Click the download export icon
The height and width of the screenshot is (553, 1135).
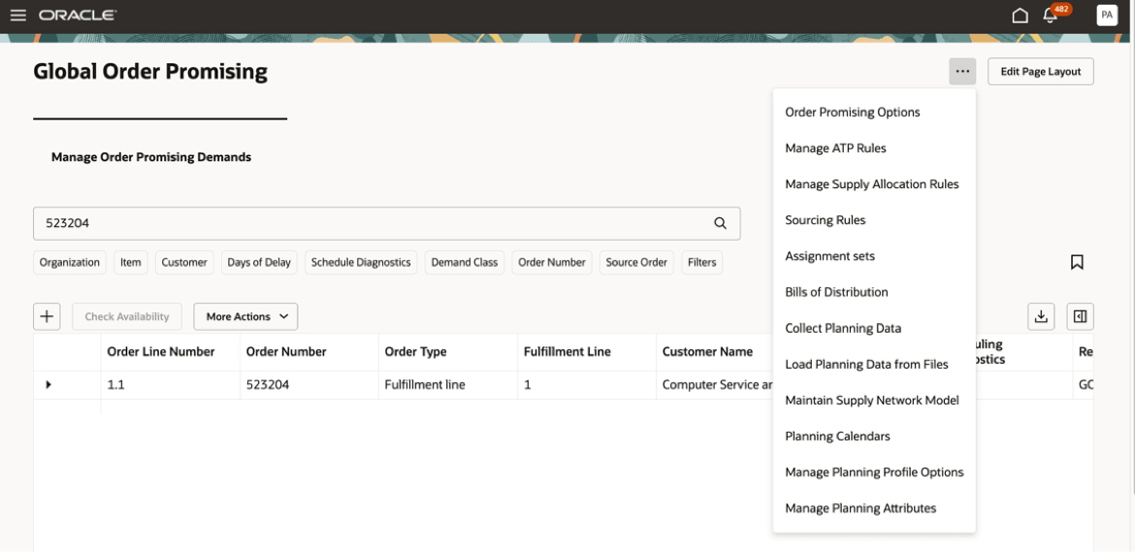pyautogui.click(x=1041, y=316)
